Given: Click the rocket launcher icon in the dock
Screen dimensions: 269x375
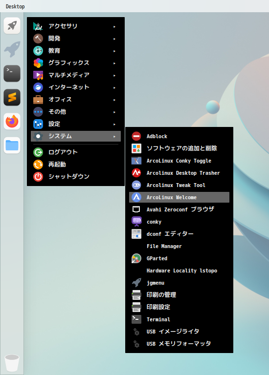Looking at the screenshot, I should coord(12,25).
